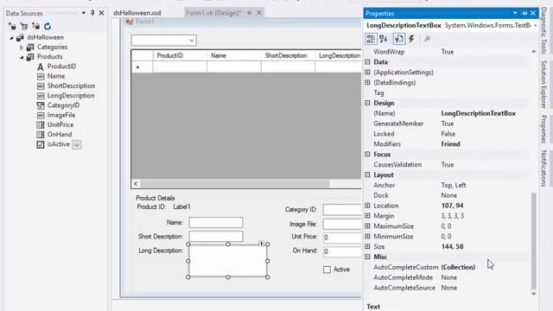Expand the Categories table node
Viewport: 553px width, 311px height.
22,48
